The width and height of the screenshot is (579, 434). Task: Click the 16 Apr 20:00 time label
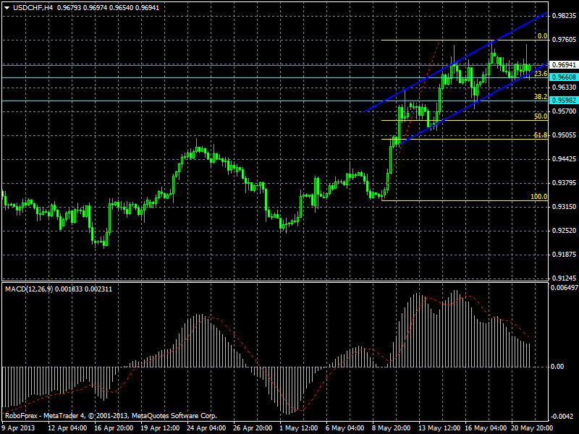tap(114, 428)
